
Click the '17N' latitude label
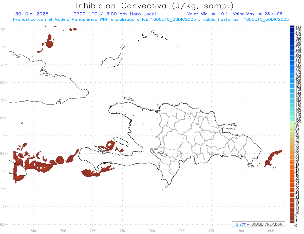[4, 207]
